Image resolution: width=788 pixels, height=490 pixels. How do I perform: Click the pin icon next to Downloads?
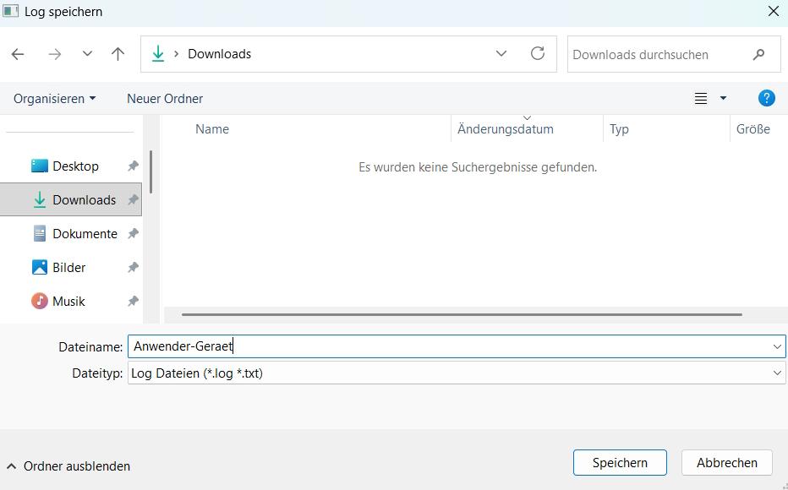point(133,200)
